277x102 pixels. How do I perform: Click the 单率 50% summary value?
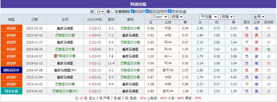pos(198,98)
